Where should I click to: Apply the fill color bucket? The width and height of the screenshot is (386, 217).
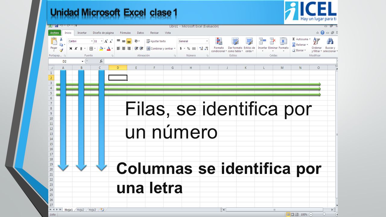[101, 49]
